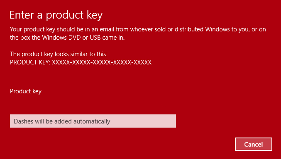The width and height of the screenshot is (281, 159).
Task: Place cursor in the empty right end of key field
Action: coord(161,121)
